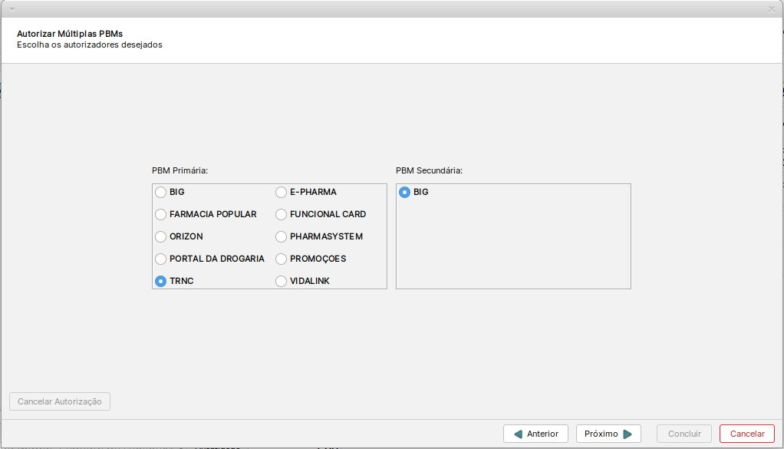
Task: Close the dialog with the X icon
Action: point(772,9)
